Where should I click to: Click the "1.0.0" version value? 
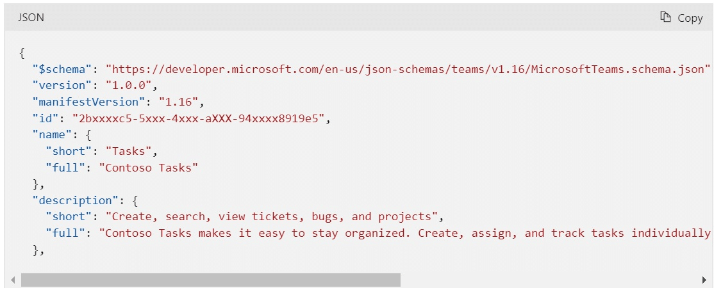128,85
